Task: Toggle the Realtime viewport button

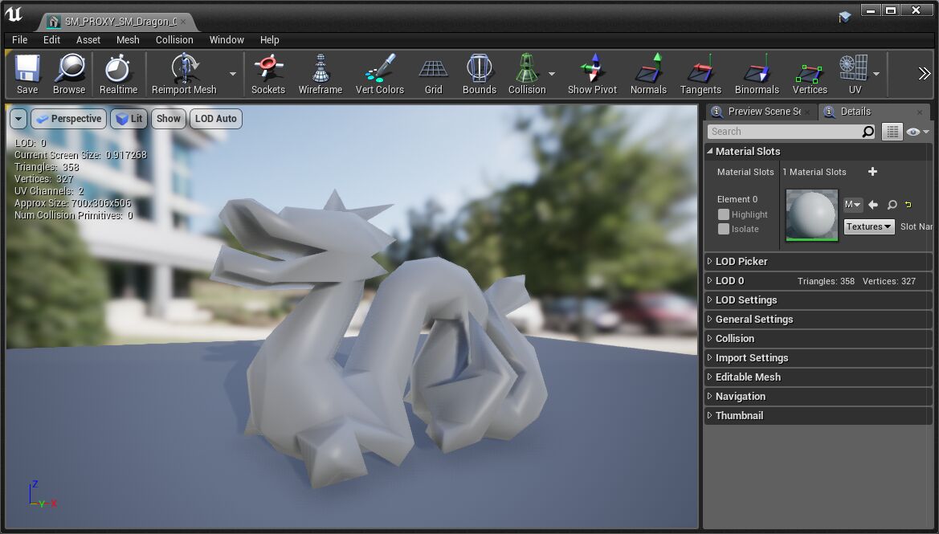Action: point(118,75)
